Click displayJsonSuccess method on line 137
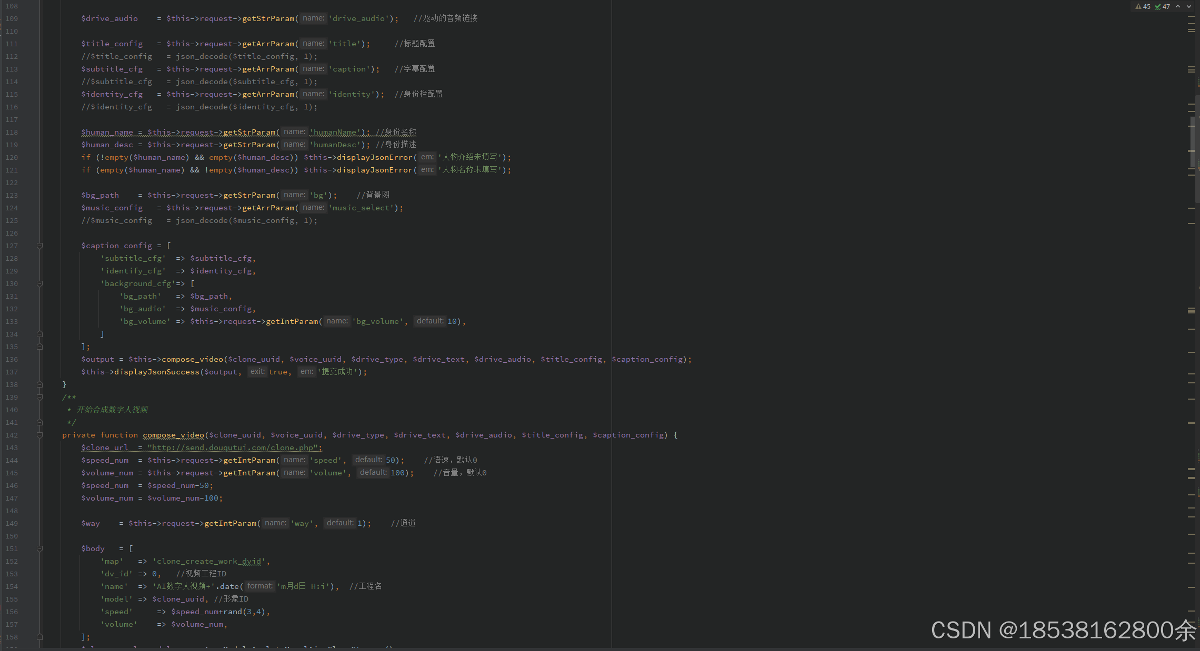 tap(156, 372)
